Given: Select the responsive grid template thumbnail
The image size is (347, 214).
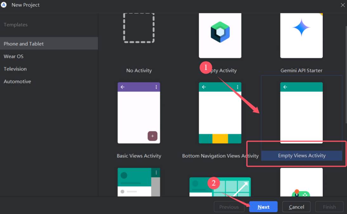Looking at the screenshot, I should (x=220, y=187).
